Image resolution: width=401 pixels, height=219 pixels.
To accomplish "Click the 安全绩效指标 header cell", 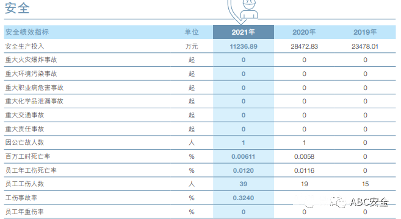I will pyautogui.click(x=27, y=32).
